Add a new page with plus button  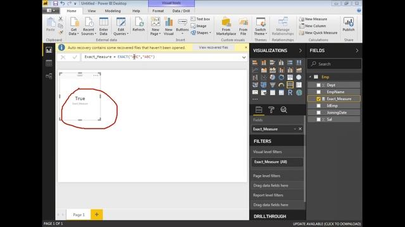(97, 214)
